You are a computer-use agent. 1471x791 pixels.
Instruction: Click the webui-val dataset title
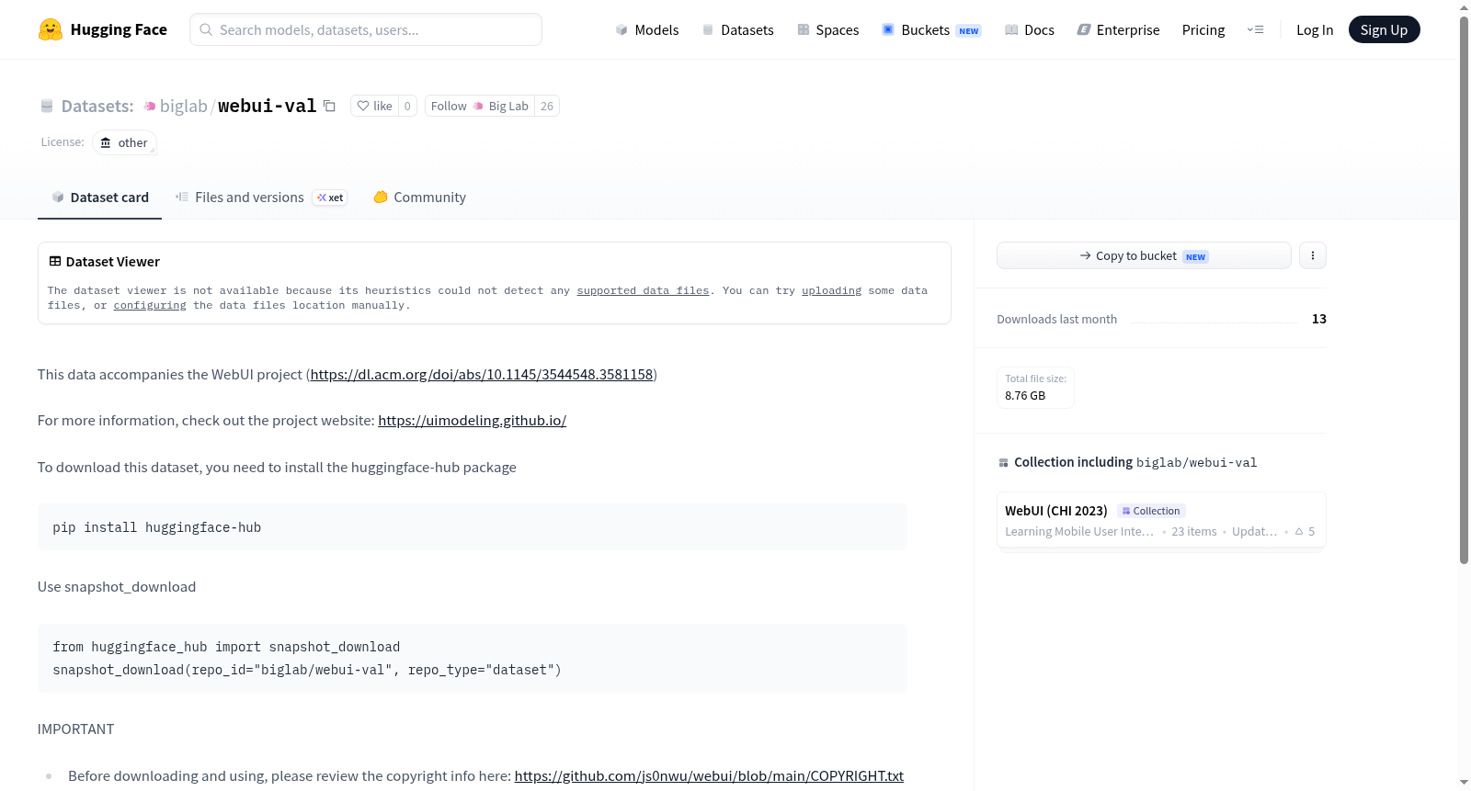click(x=267, y=106)
